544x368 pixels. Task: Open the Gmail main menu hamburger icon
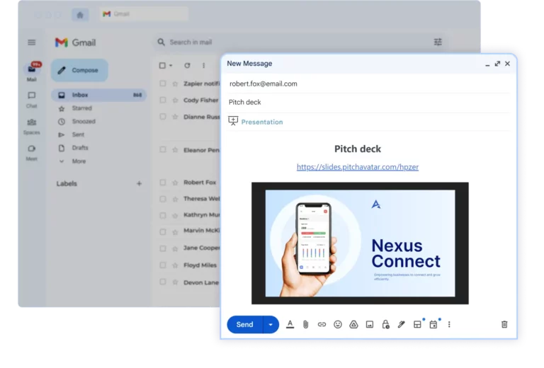pos(32,42)
